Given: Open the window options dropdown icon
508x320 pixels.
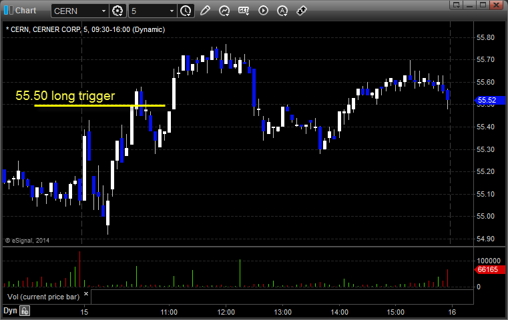Looking at the screenshot, I should 457,5.
